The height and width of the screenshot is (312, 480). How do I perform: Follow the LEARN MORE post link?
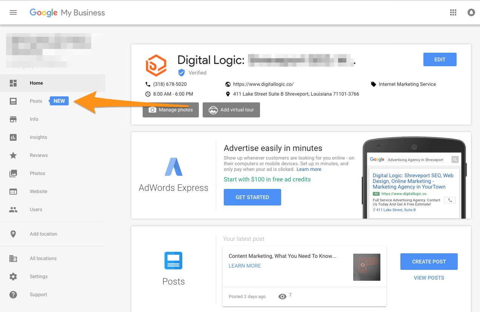245,266
